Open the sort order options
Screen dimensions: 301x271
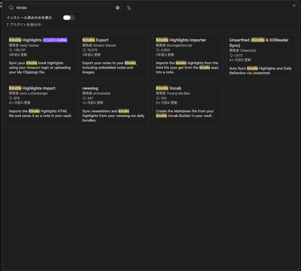coord(129,8)
